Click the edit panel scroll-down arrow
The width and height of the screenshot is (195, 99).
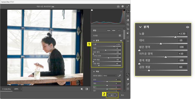coord(124,90)
